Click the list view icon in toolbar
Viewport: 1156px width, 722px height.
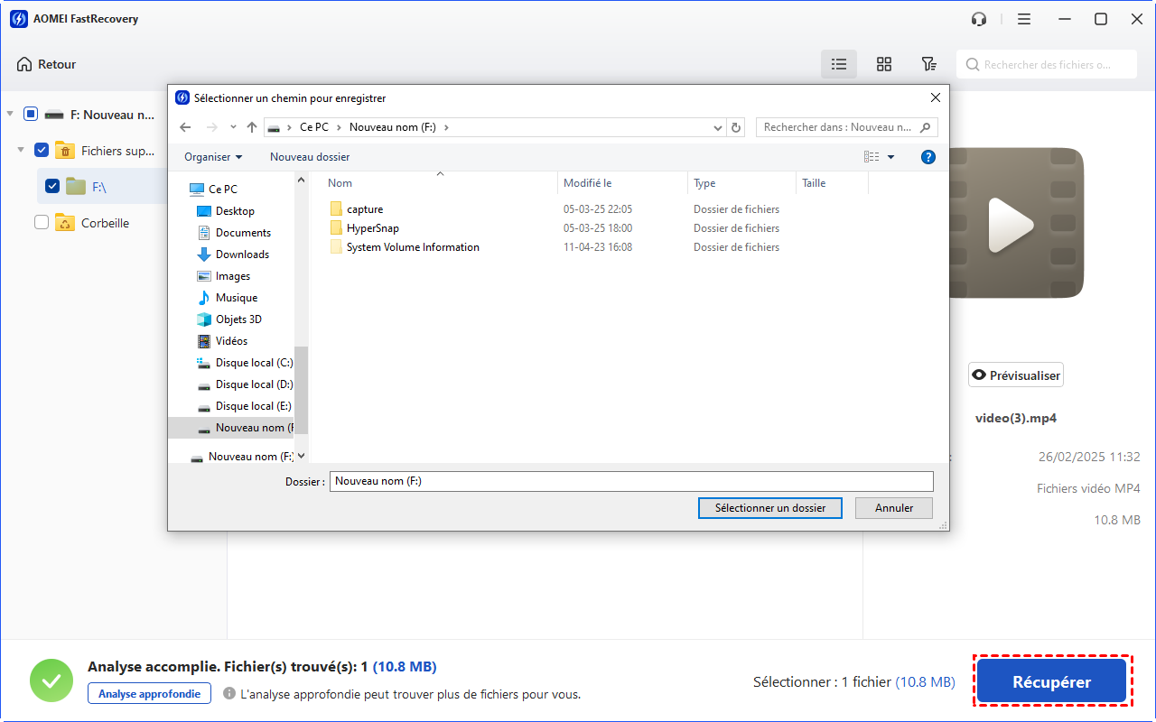click(839, 64)
